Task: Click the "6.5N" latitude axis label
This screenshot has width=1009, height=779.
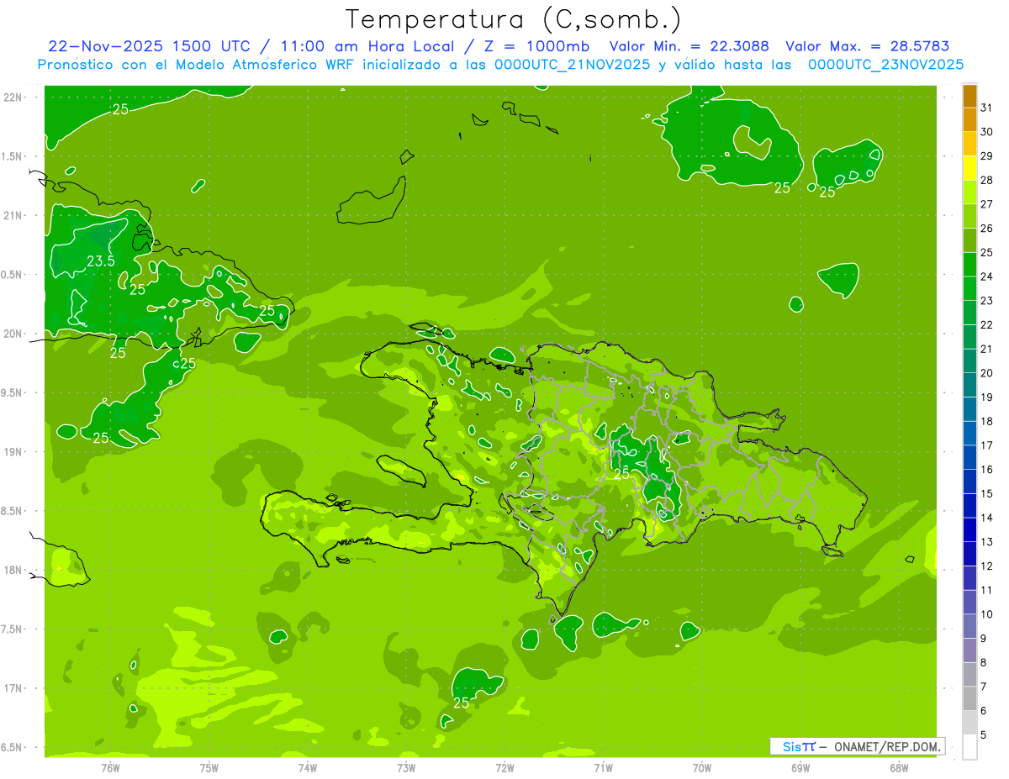Action: tap(13, 747)
